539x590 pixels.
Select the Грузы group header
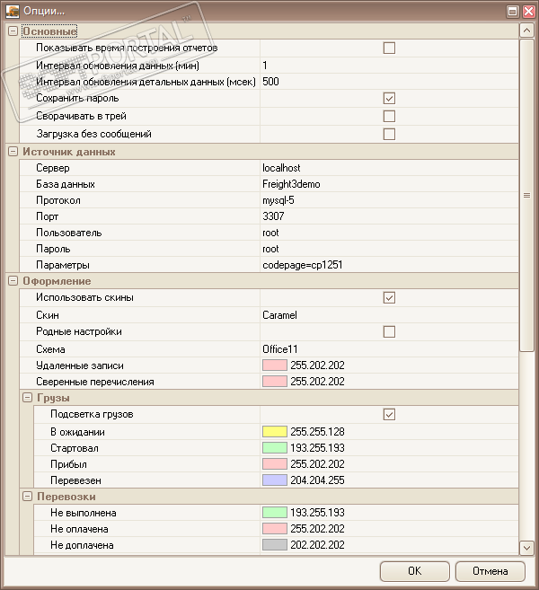[53, 398]
